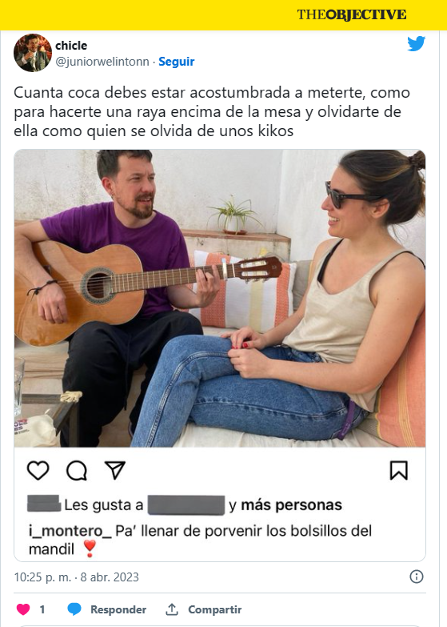Image resolution: width=447 pixels, height=627 pixels.
Task: Save post with the bookmark icon
Action: tap(398, 470)
